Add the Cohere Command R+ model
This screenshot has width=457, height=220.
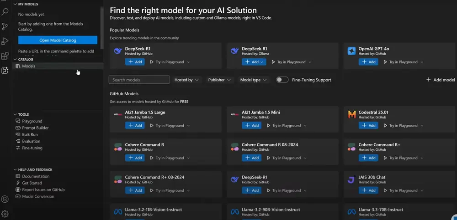pos(368,158)
